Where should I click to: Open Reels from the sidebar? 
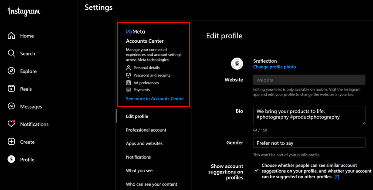[26, 89]
